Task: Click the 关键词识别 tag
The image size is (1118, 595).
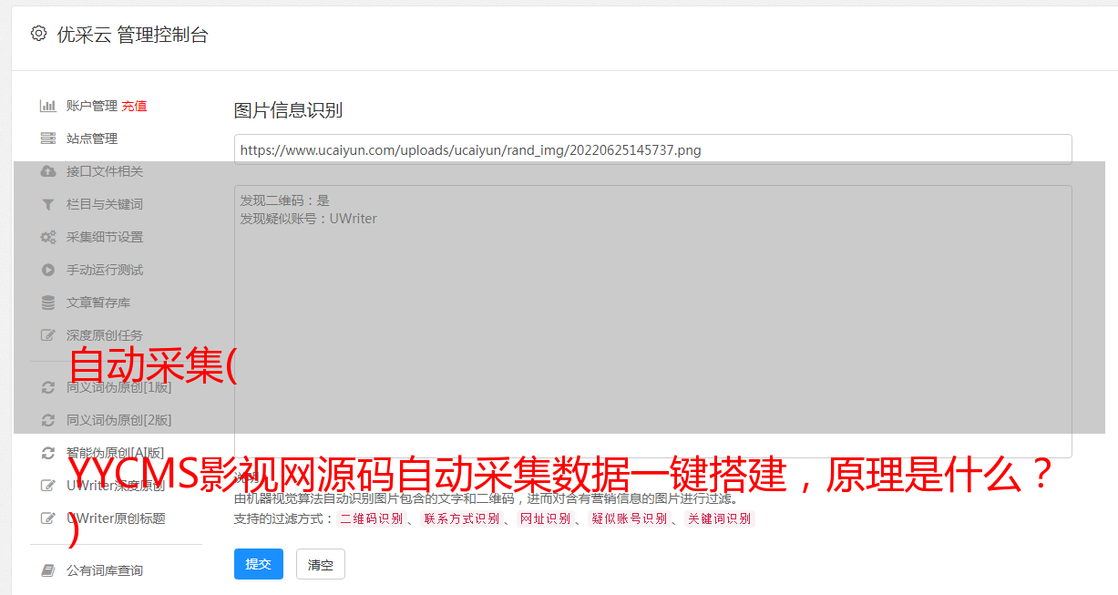Action: tap(720, 519)
